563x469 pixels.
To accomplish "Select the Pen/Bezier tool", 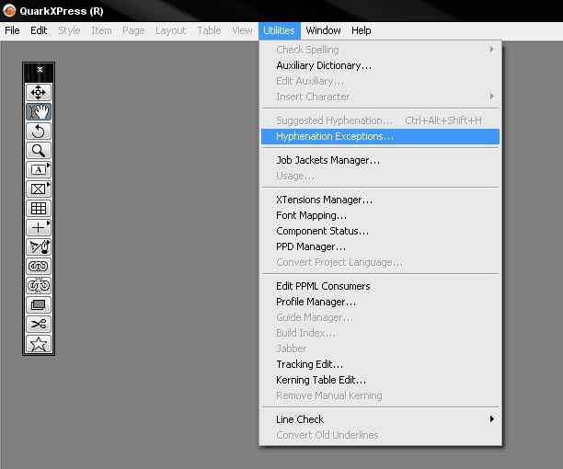I will coord(39,246).
